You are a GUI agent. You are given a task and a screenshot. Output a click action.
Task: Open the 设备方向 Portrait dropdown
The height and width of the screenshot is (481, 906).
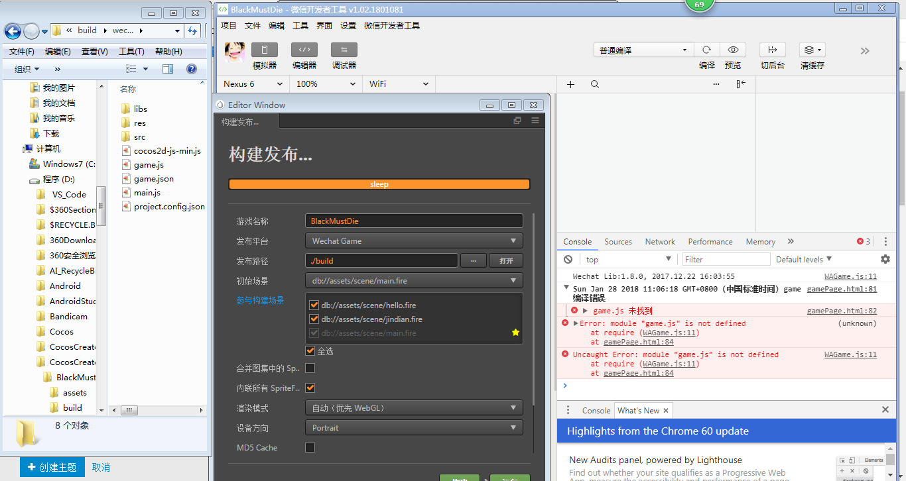tap(414, 428)
